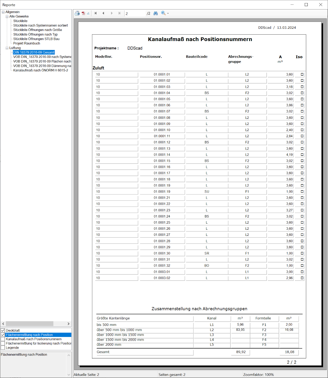This screenshot has width=328, height=378.
Task: Open Stückliste nach Systemnamen sortiert
Action: click(41, 25)
